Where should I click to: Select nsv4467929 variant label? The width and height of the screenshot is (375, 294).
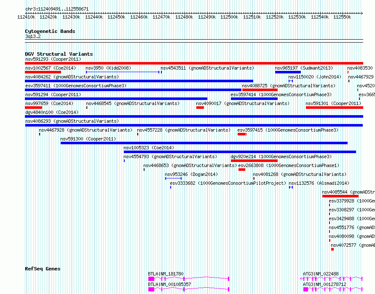click(361, 77)
